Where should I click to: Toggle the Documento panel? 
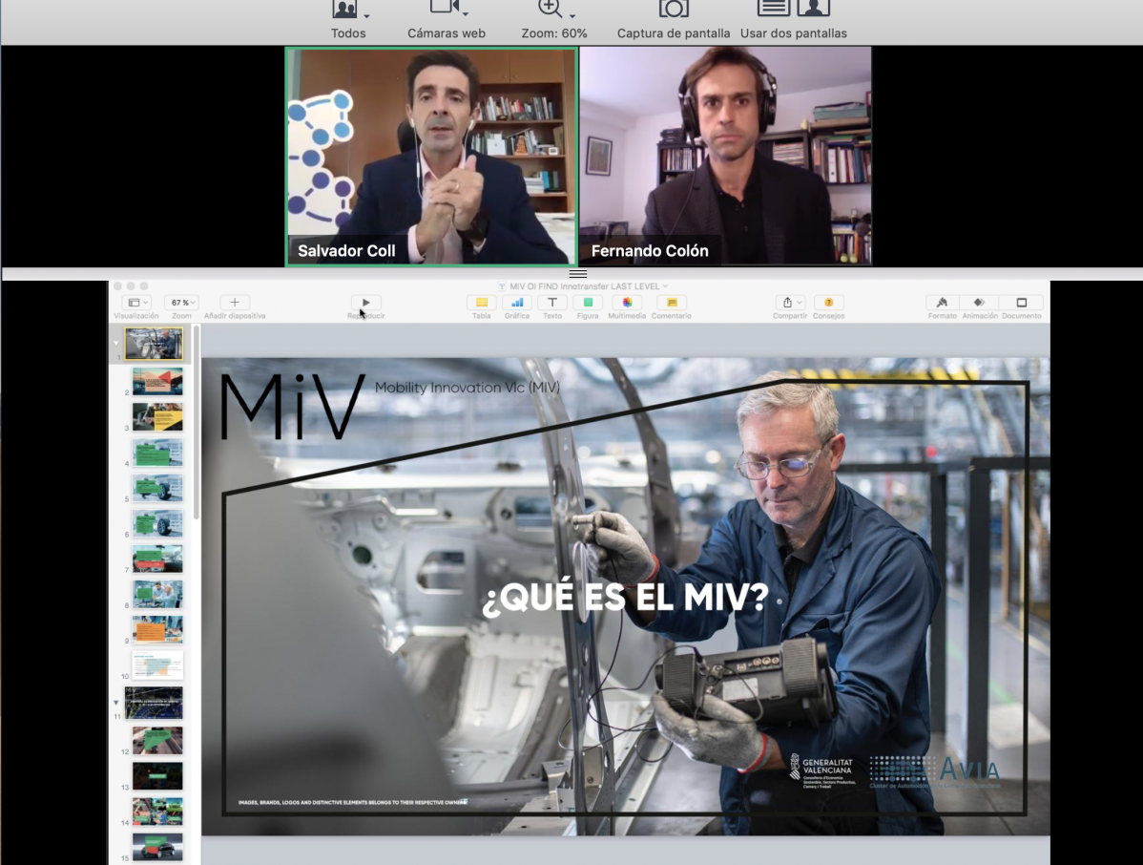(1021, 302)
